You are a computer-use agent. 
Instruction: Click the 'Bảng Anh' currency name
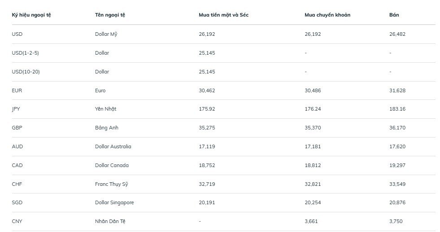point(106,128)
